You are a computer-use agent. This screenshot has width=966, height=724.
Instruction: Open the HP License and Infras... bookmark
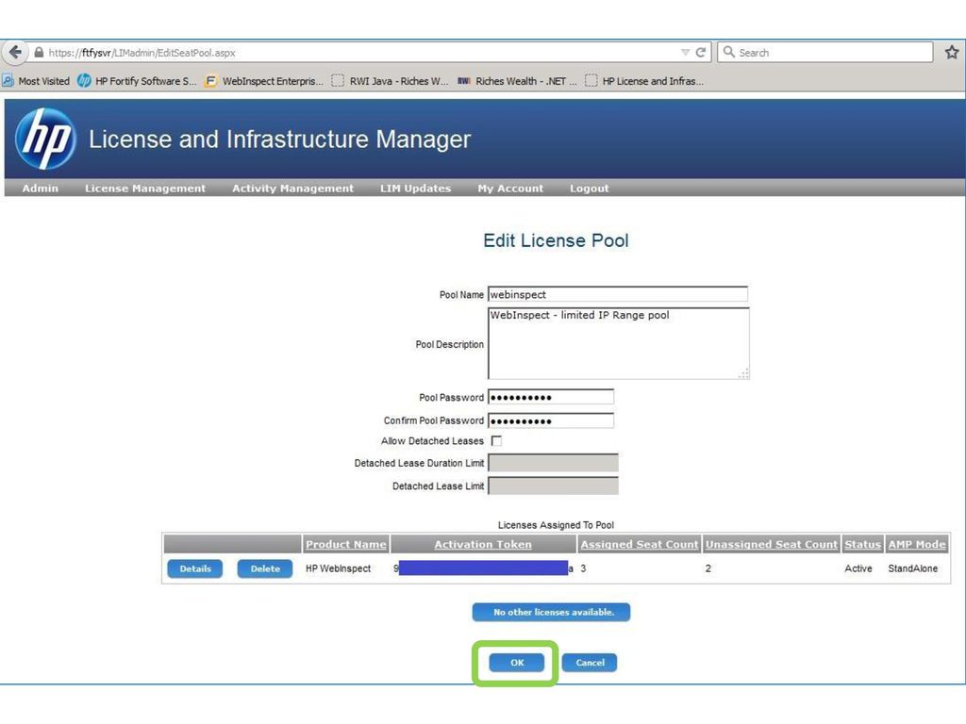(x=644, y=81)
